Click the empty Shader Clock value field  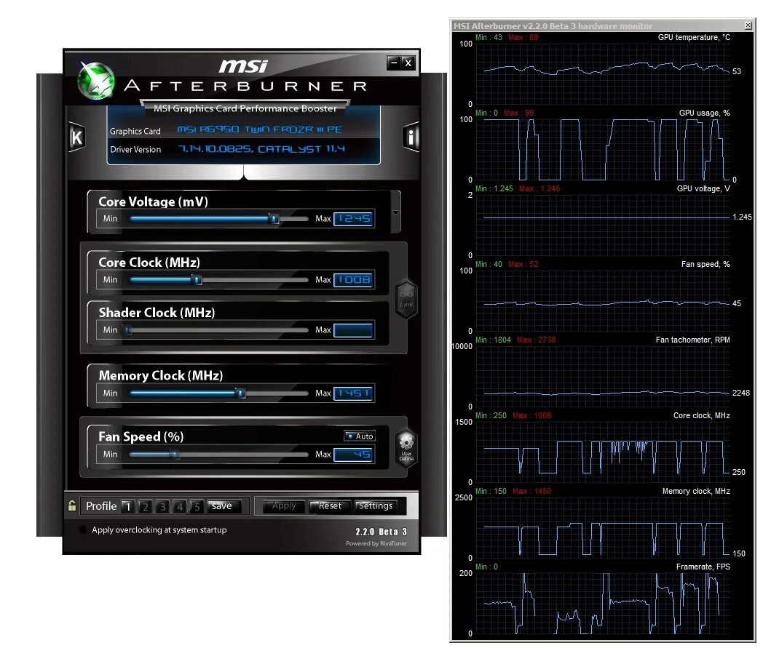tap(354, 330)
